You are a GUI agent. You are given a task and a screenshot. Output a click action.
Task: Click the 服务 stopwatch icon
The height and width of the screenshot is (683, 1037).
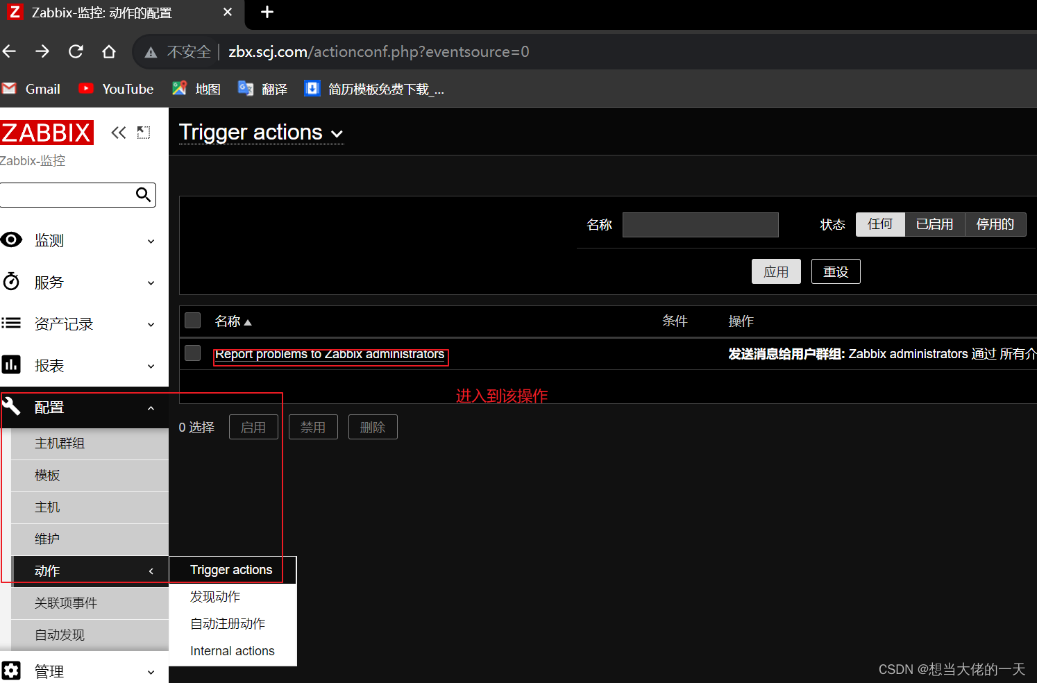coord(11,281)
